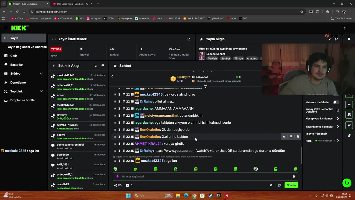Delete the hovered '2.ellerine baktım' message via trash icon
The height and width of the screenshot is (200, 355).
coord(298,137)
